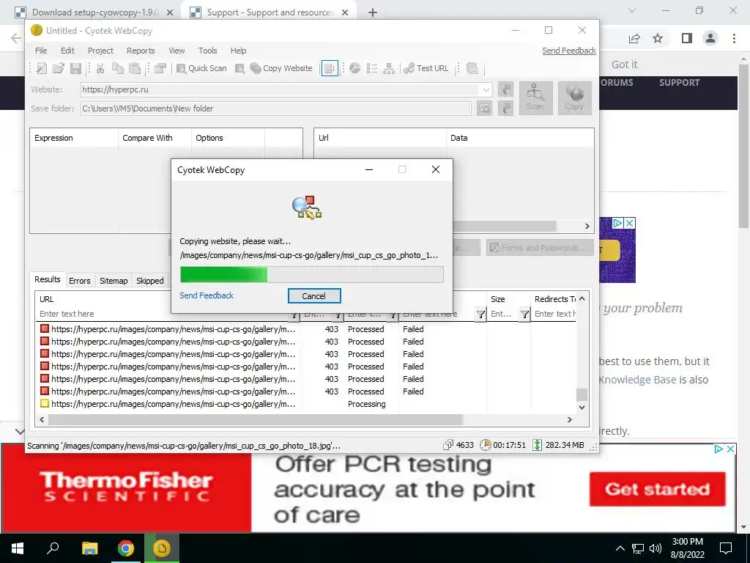Click the browser share icon

(x=634, y=38)
